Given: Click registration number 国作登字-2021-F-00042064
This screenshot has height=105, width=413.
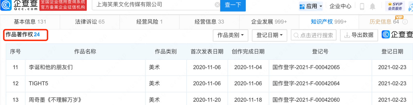Looking at the screenshot, I should 306,83.
